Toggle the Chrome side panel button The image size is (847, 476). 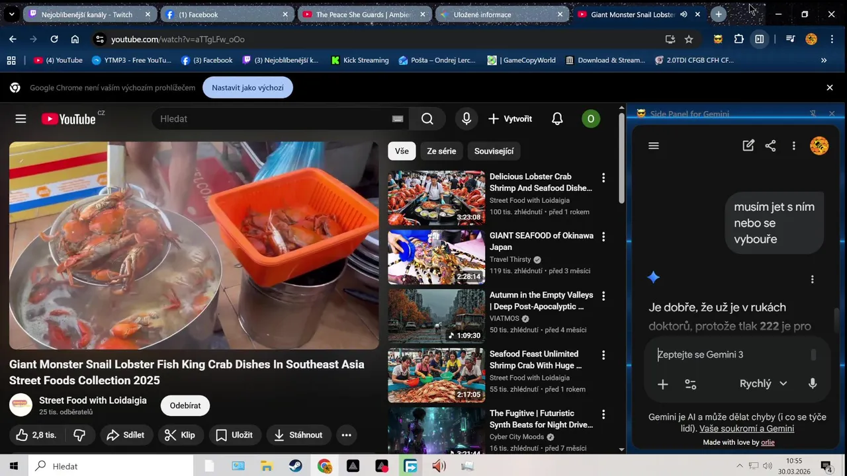760,39
